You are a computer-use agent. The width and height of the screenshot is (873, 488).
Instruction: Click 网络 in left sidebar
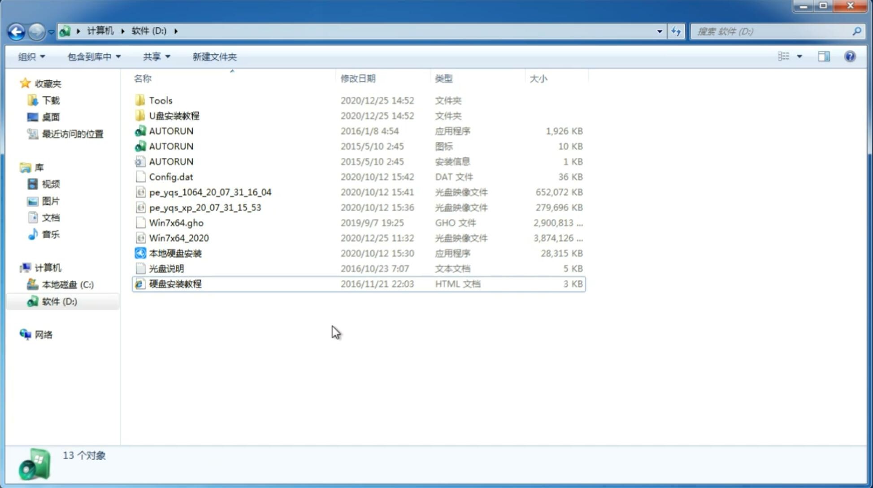[44, 334]
